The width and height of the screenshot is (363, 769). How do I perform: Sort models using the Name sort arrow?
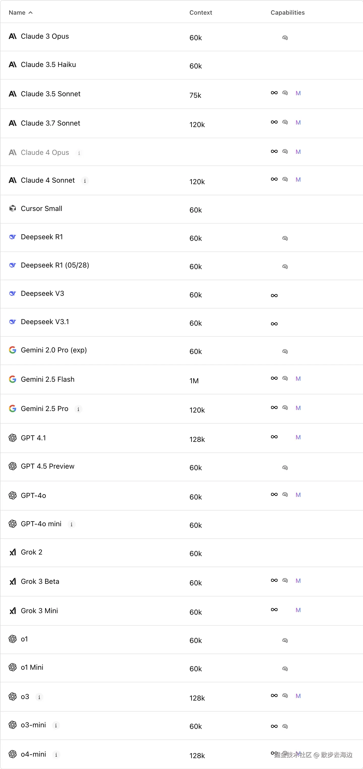click(30, 13)
